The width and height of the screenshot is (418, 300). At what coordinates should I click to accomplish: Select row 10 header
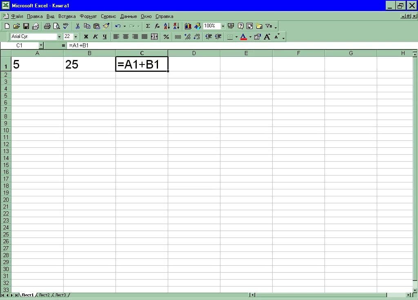coord(6,130)
